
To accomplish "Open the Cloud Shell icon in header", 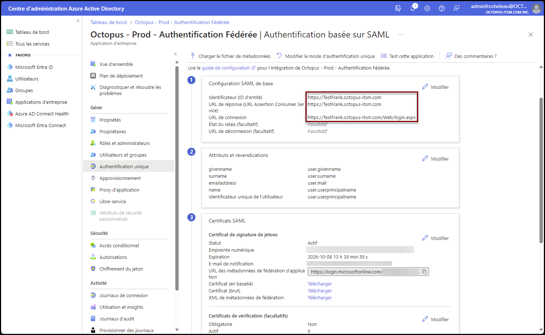I will [x=398, y=8].
